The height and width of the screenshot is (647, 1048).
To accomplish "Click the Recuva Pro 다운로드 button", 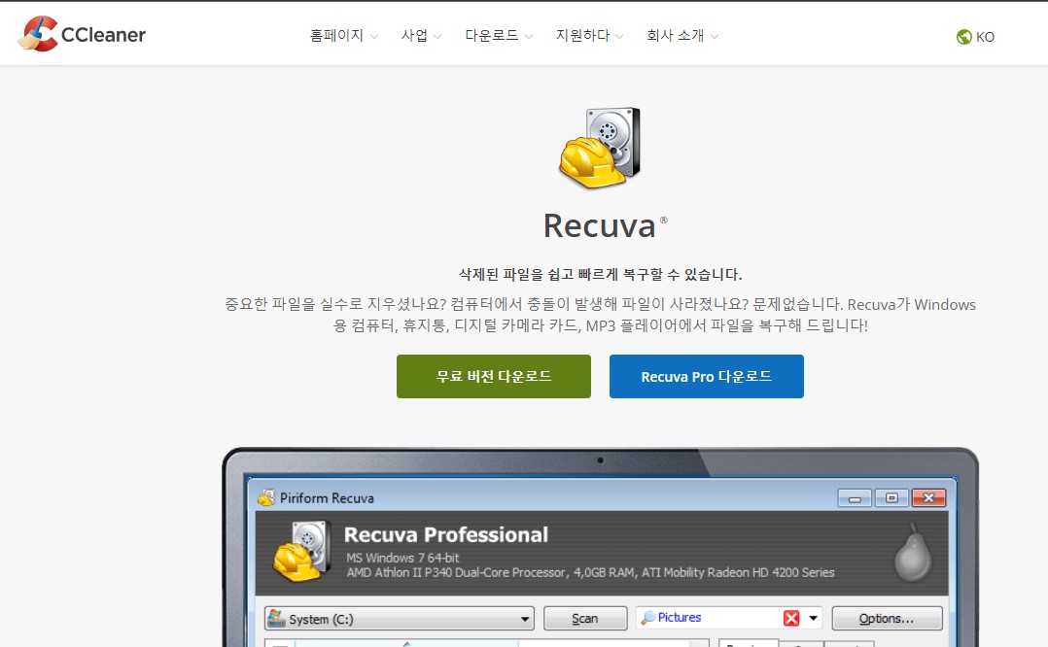I will click(x=707, y=377).
